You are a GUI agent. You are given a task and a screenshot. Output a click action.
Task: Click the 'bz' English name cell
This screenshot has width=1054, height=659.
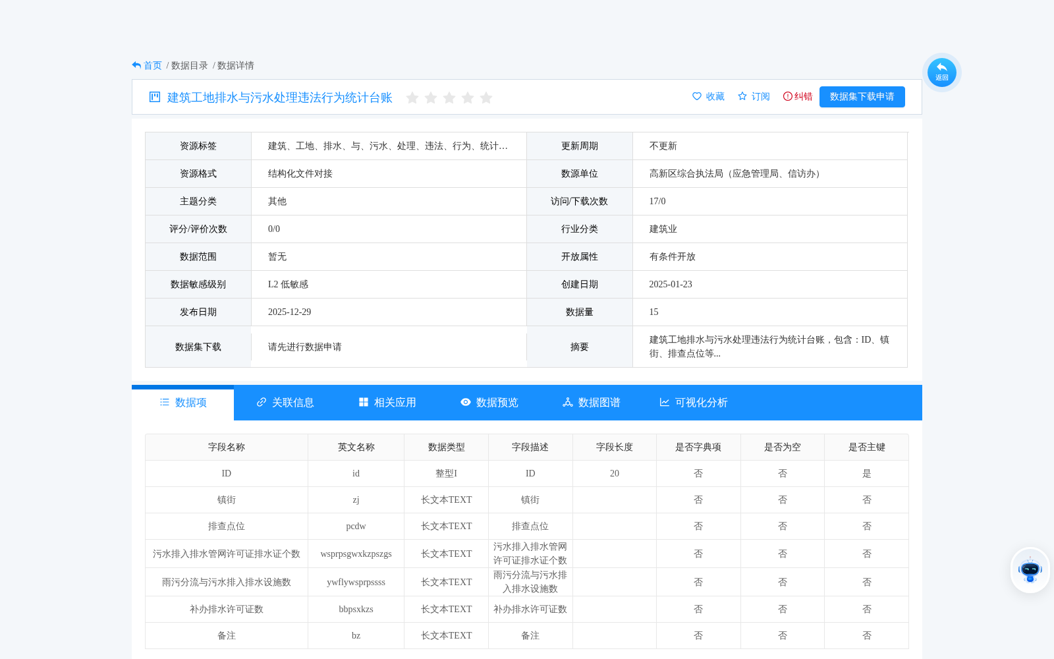[356, 636]
